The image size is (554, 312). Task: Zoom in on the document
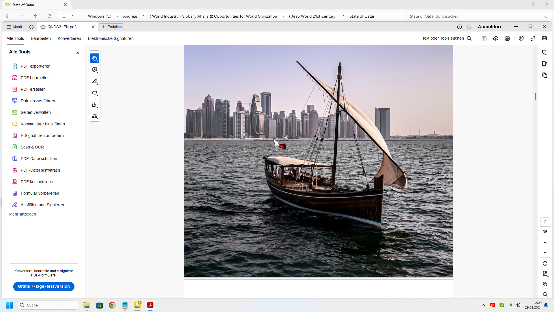tap(545, 284)
